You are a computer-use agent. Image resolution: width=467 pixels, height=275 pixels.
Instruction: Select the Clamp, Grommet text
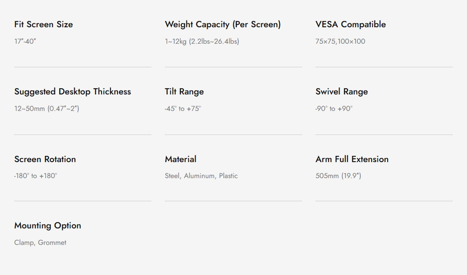point(40,243)
